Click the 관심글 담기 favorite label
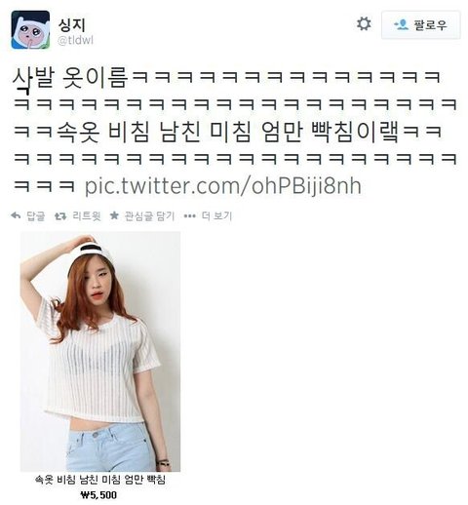Screen dimensions: 468x505 149,215
